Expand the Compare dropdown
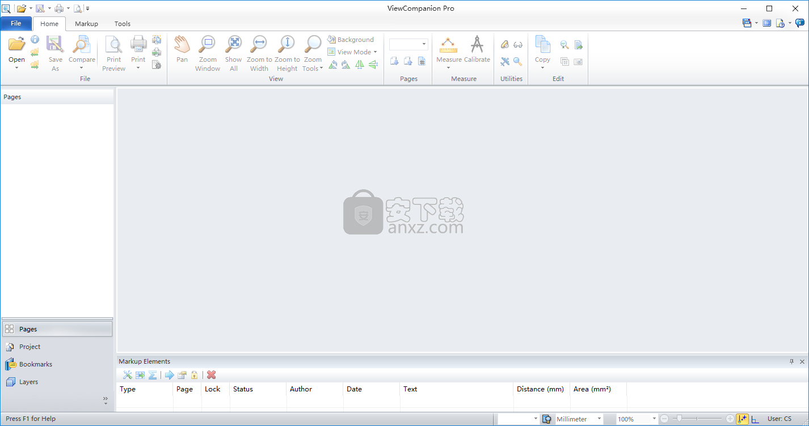 (x=82, y=68)
